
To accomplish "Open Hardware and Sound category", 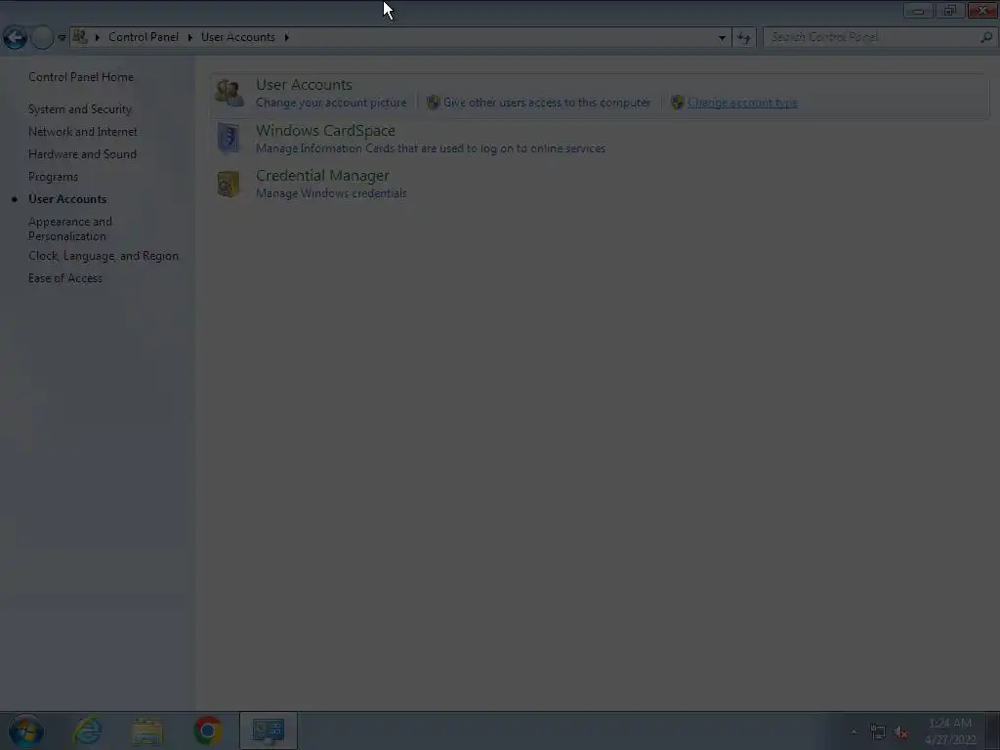I will coord(82,154).
